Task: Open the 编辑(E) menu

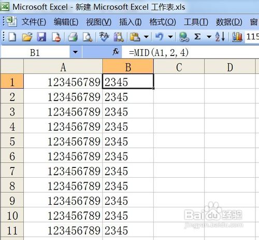Action: pos(66,22)
